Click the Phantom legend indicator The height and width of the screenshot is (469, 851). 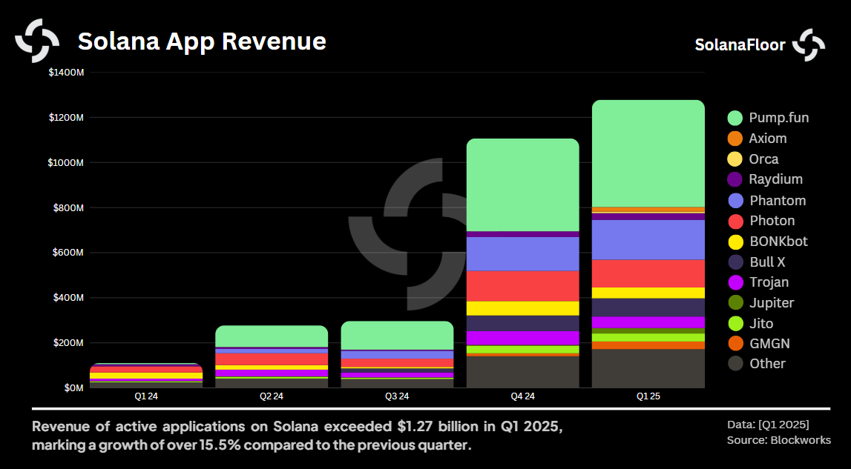(737, 200)
